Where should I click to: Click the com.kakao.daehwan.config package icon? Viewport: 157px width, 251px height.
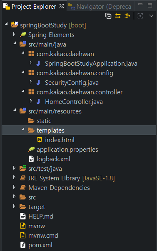pos(31,73)
